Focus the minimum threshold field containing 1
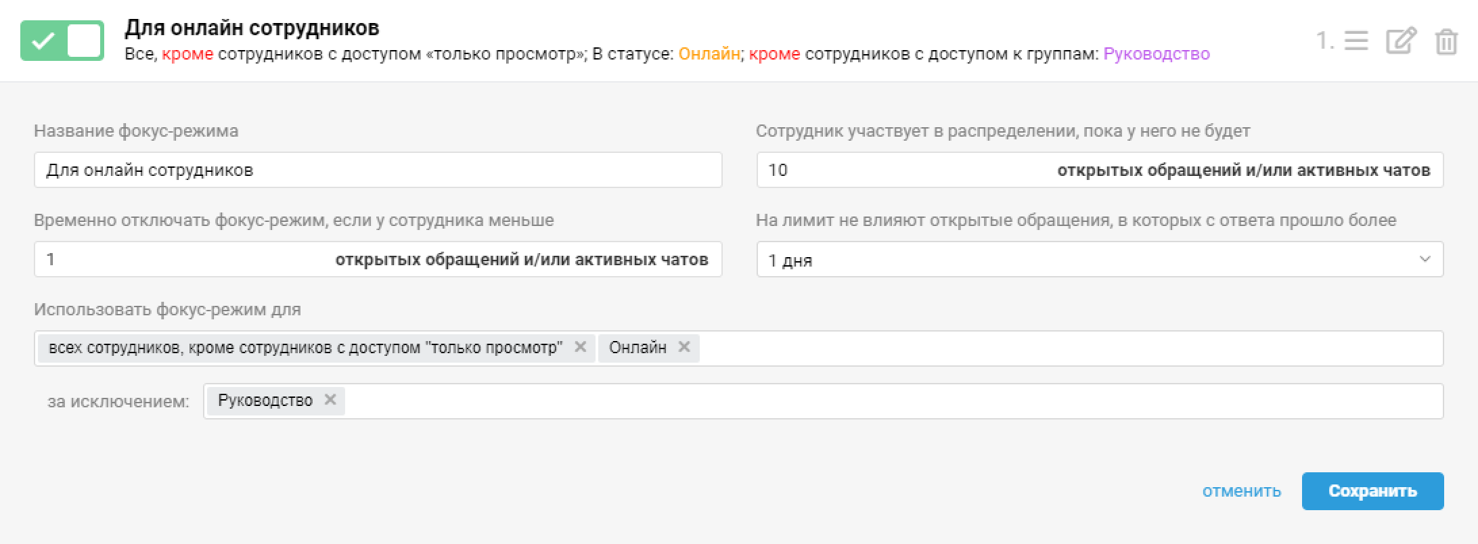 pos(183,260)
